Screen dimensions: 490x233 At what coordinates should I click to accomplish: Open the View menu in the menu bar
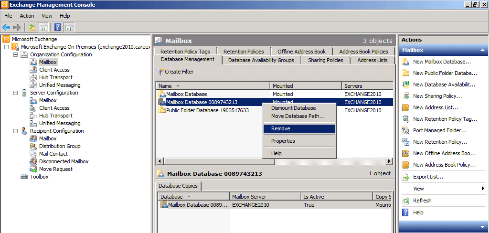pyautogui.click(x=47, y=16)
